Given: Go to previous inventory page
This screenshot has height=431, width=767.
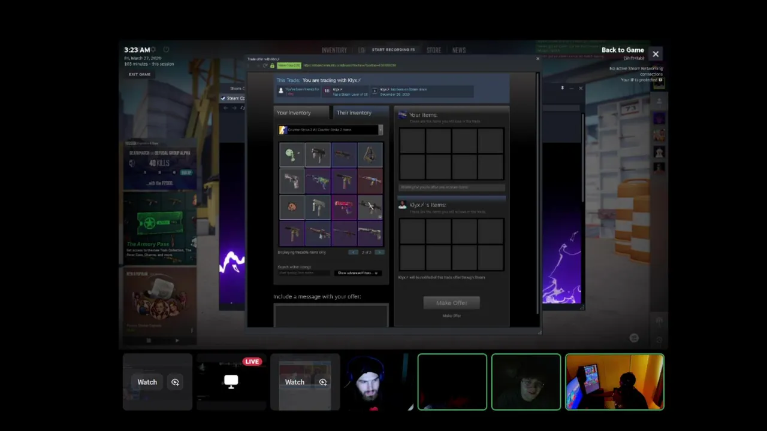Looking at the screenshot, I should tap(353, 252).
